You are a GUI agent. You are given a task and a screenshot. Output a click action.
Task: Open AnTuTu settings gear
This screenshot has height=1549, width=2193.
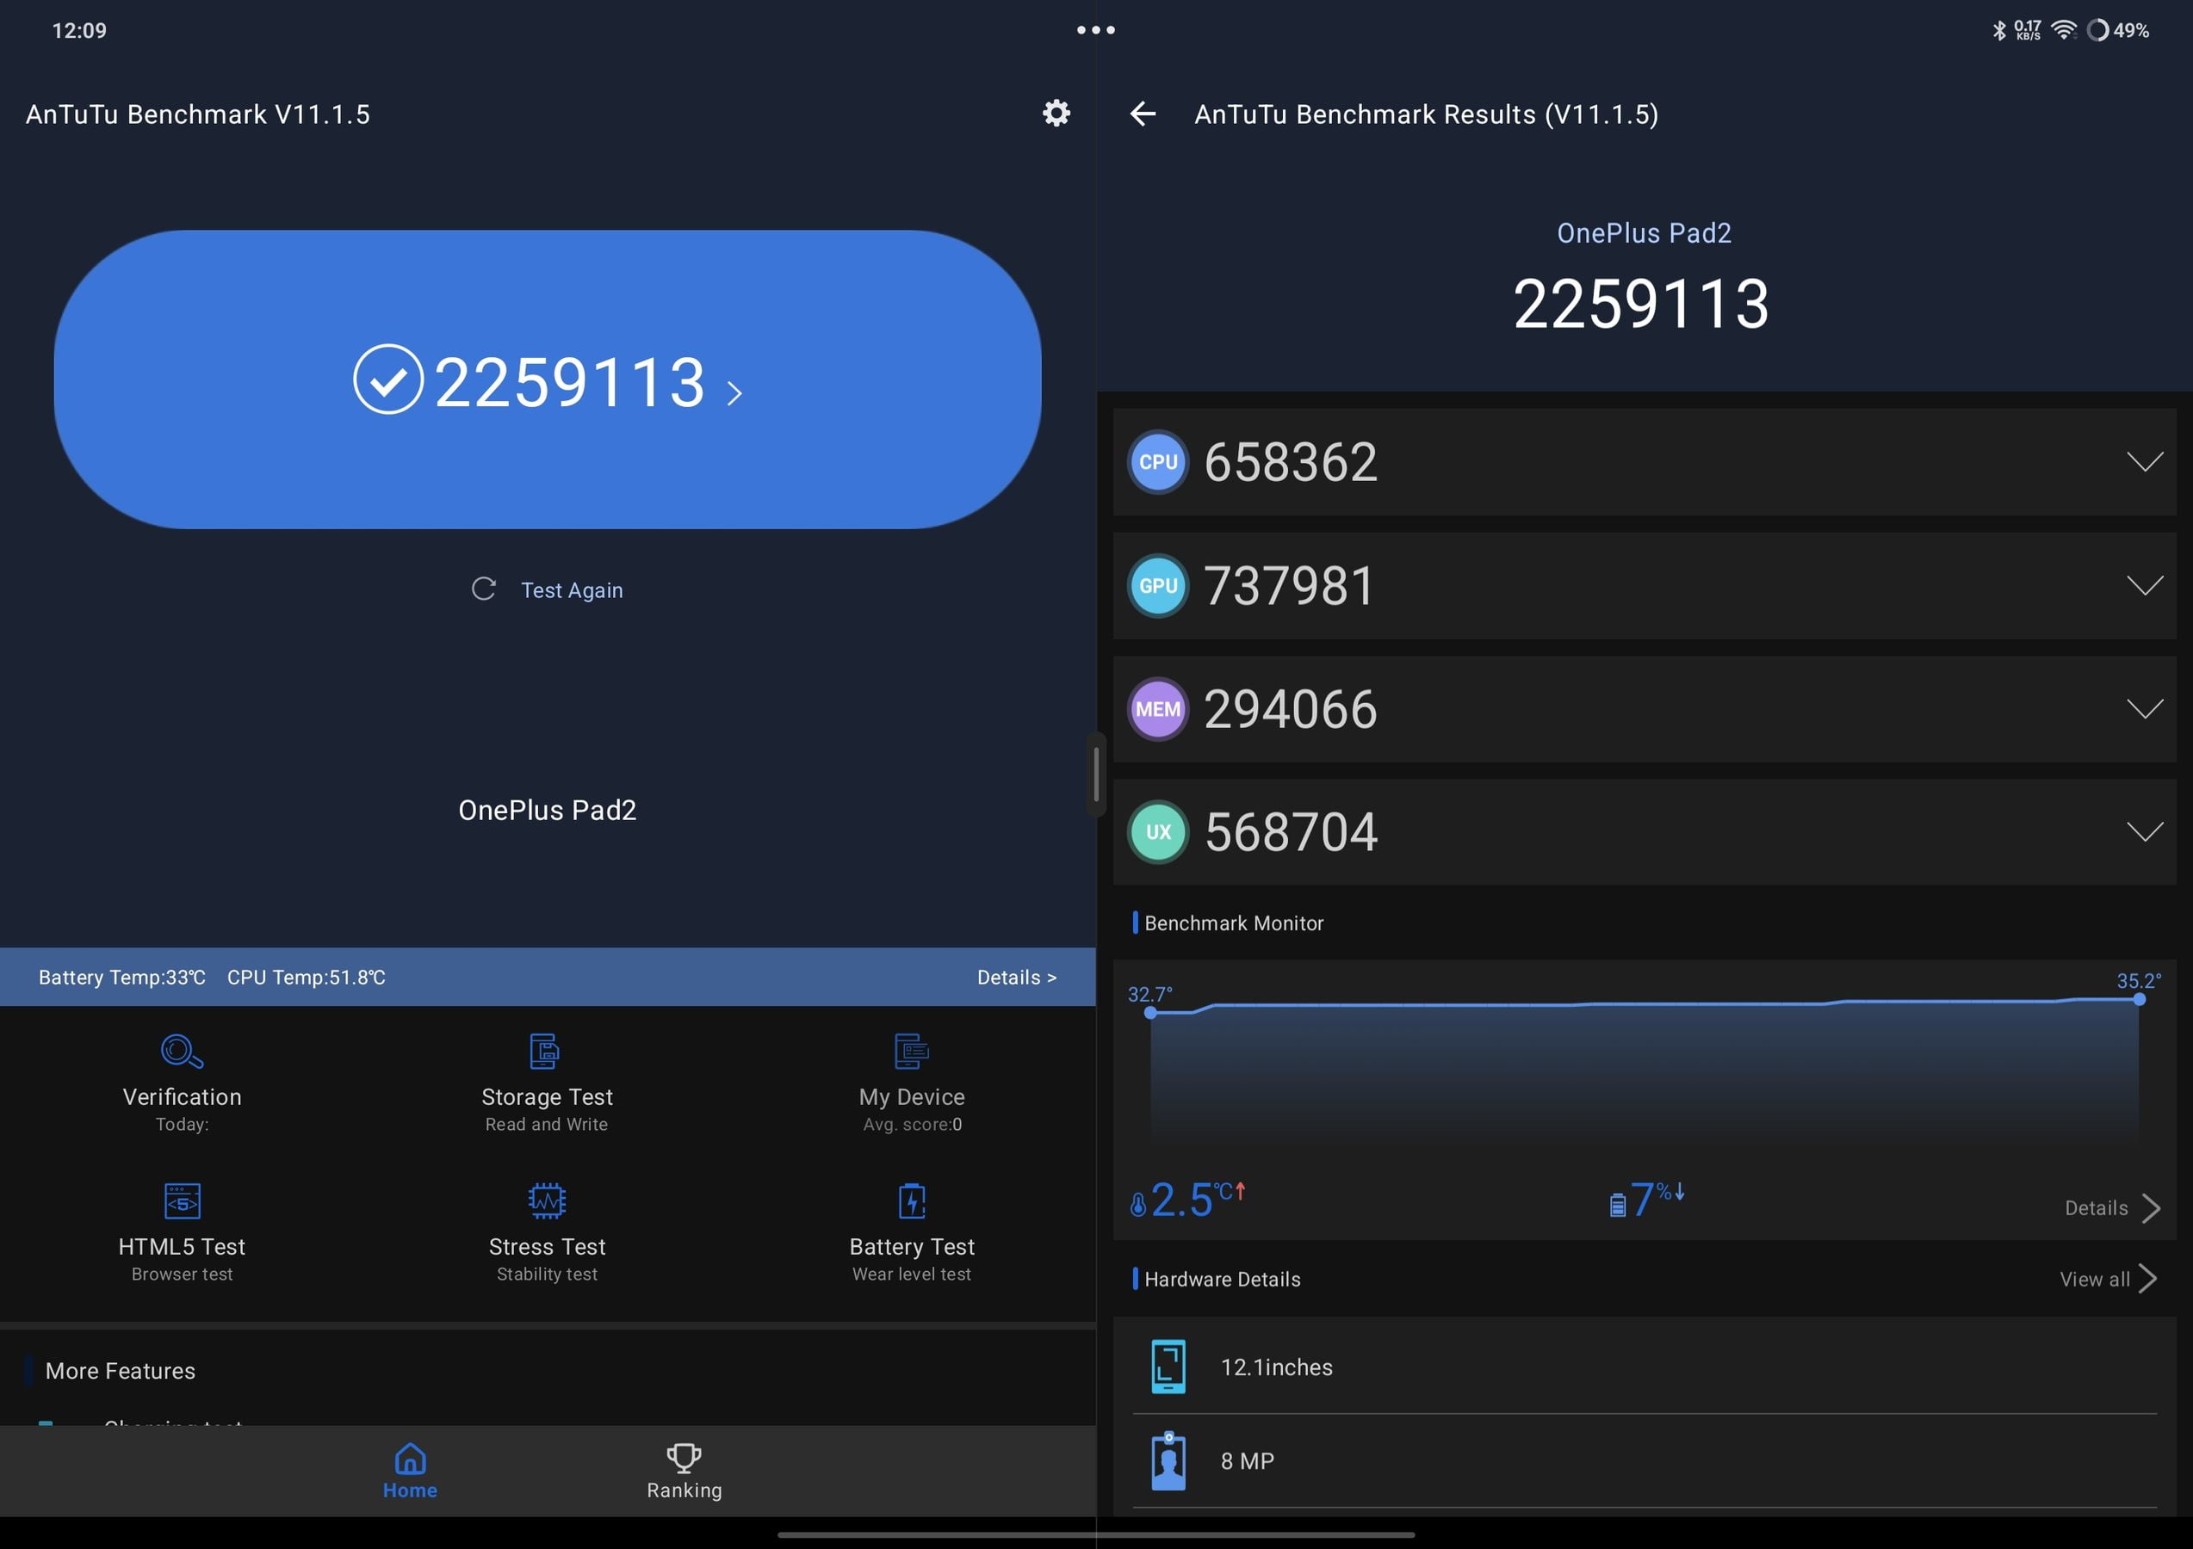[1056, 114]
